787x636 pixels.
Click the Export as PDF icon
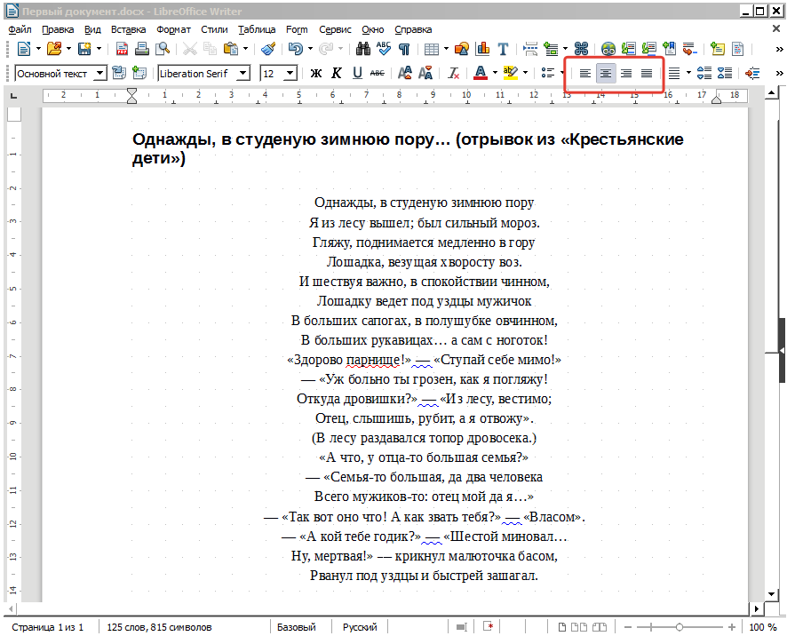click(x=121, y=49)
